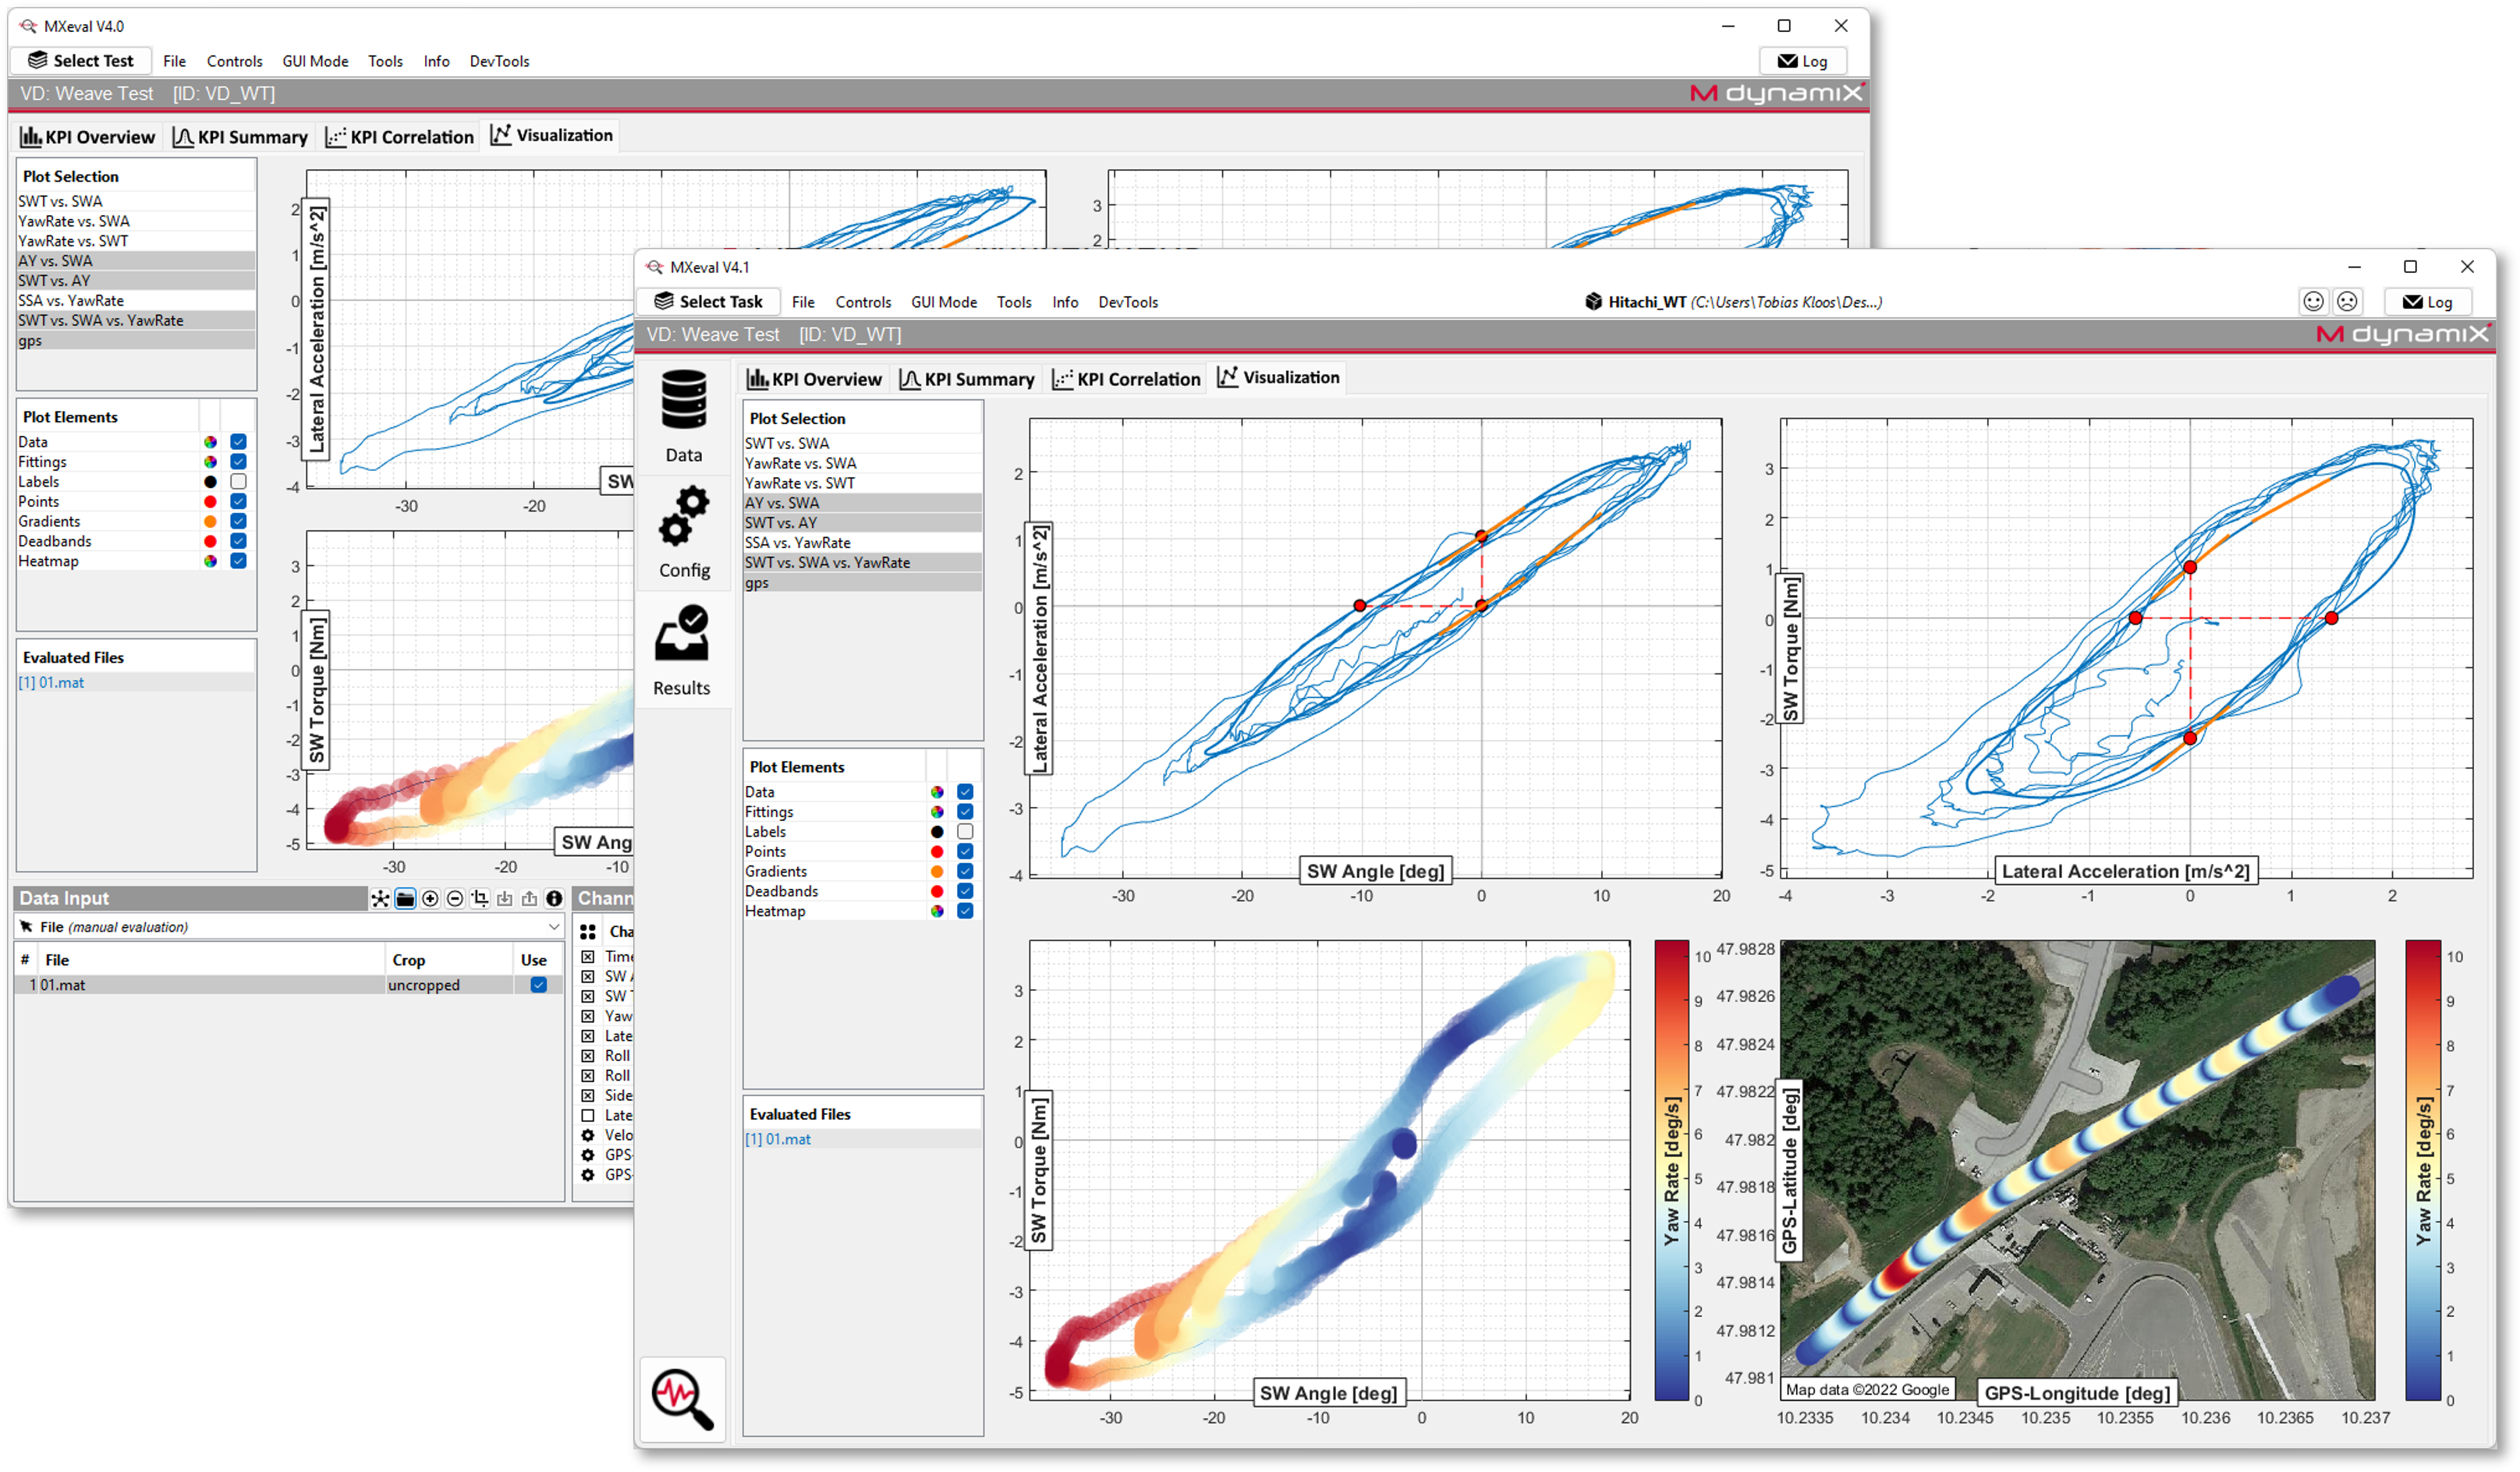Open File menu in MXeval V4.1
Viewport: 2520px width, 1472px height.
pos(803,302)
